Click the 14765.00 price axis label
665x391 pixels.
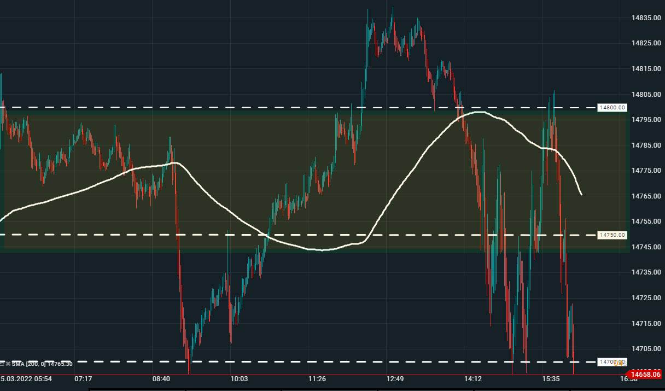pyautogui.click(x=646, y=196)
